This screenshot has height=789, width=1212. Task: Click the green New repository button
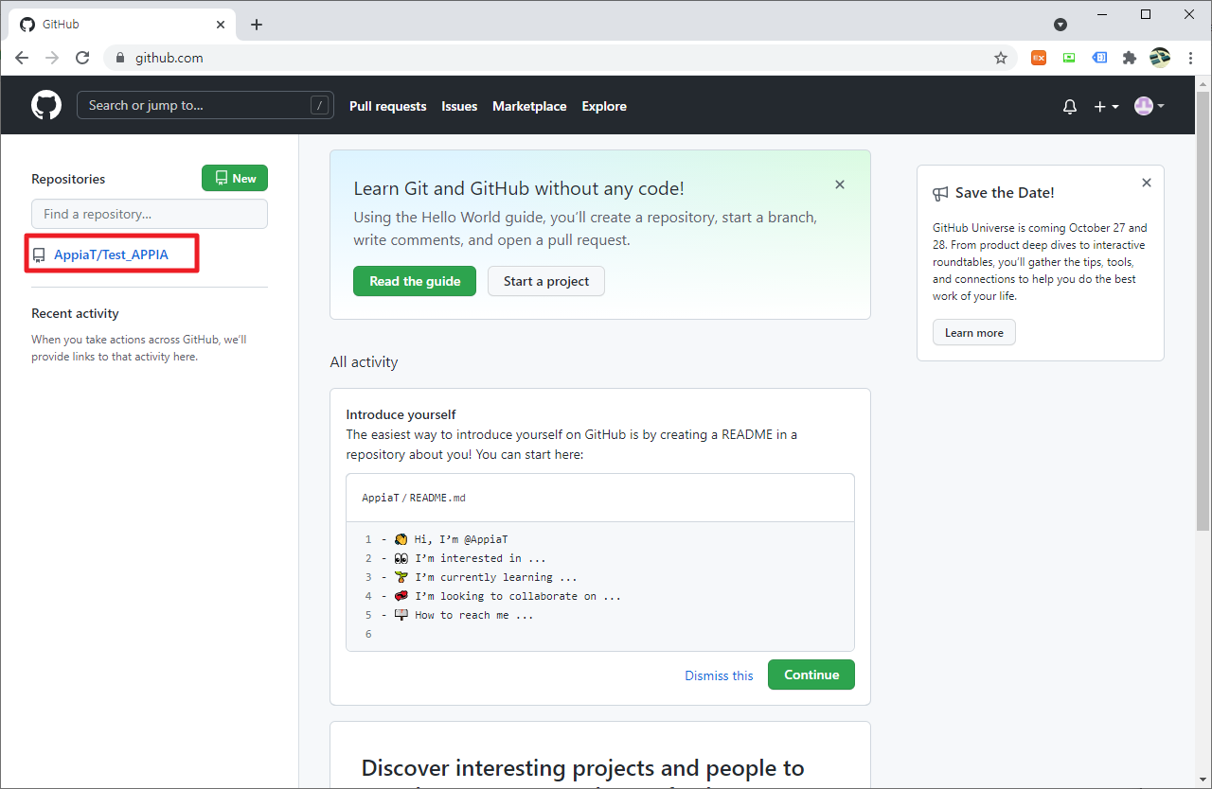click(235, 178)
